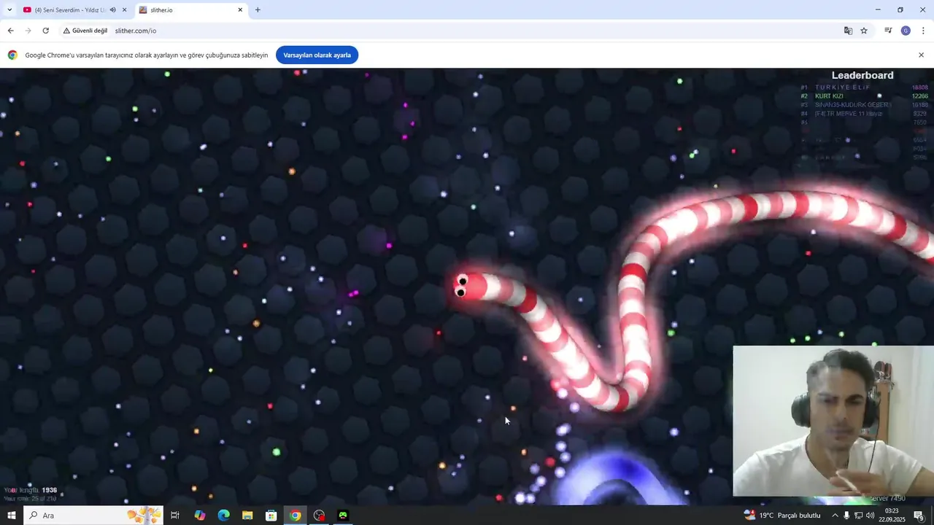Click 'Varsayılan olarak ayarla' button
The height and width of the screenshot is (525, 934).
[x=317, y=55]
